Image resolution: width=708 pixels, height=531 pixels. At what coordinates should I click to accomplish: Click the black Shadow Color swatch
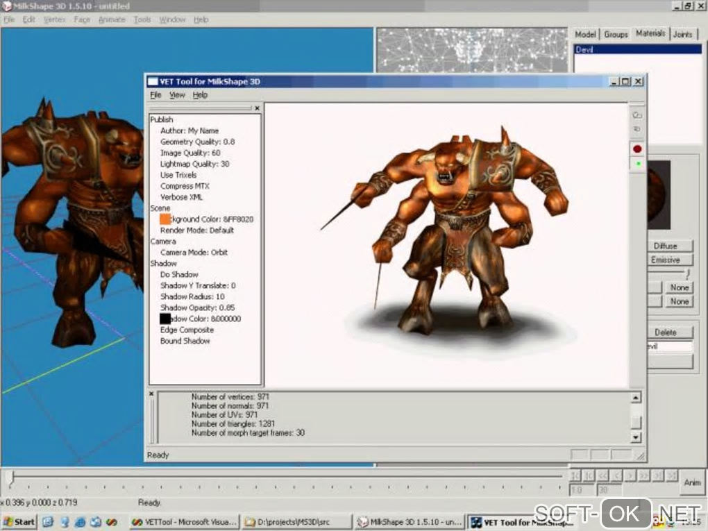click(x=165, y=319)
